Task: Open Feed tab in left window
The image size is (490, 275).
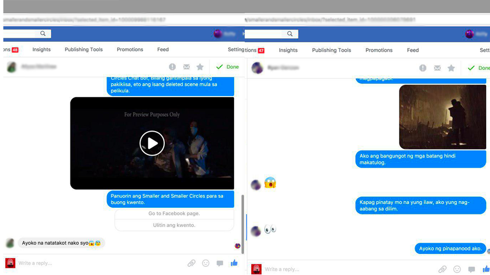Action: [163, 49]
